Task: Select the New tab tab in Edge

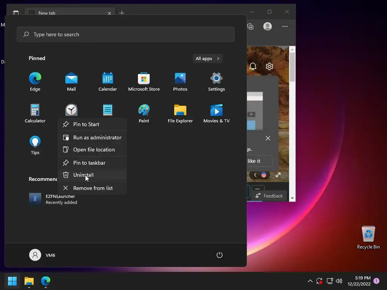Action: coord(70,12)
